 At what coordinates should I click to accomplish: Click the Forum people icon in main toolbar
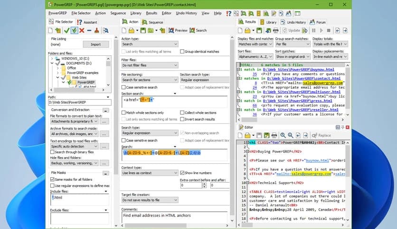(288, 13)
